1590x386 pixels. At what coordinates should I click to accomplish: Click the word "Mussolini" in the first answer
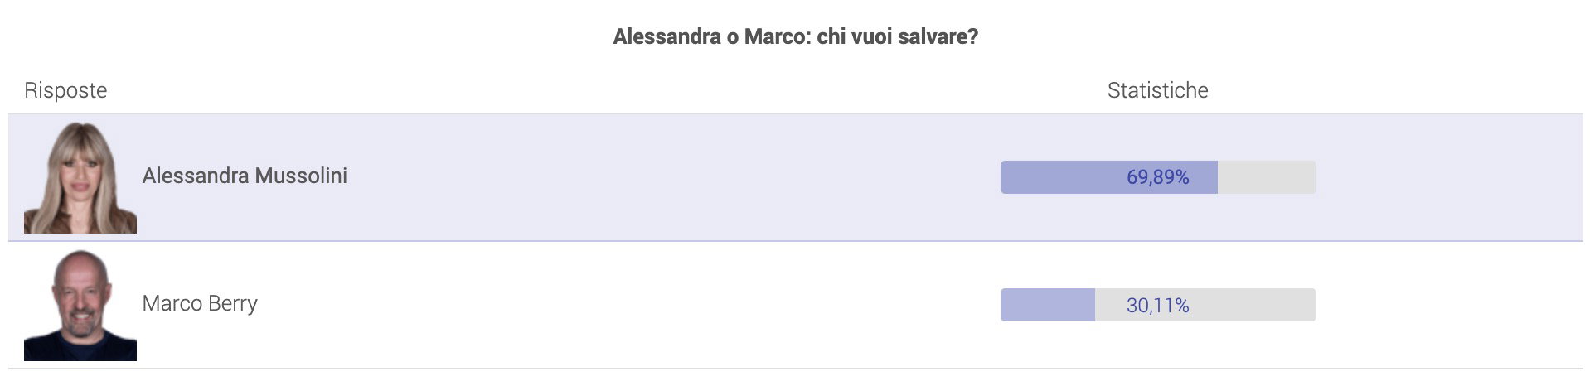click(301, 176)
